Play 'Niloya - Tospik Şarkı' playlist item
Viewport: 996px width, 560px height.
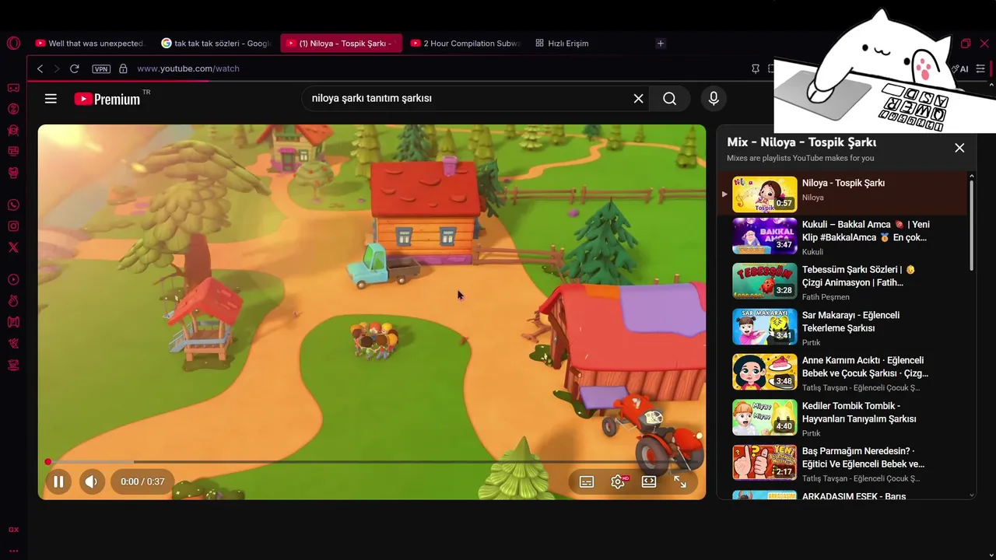coord(842,194)
